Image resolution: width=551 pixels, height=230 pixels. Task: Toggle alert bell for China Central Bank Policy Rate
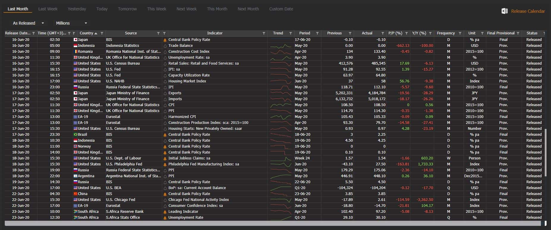165,194
